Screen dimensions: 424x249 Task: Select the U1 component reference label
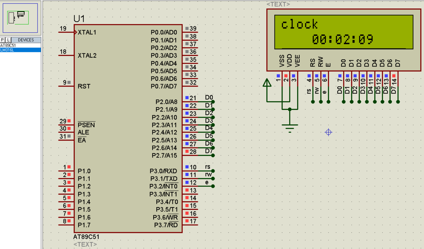coord(79,19)
